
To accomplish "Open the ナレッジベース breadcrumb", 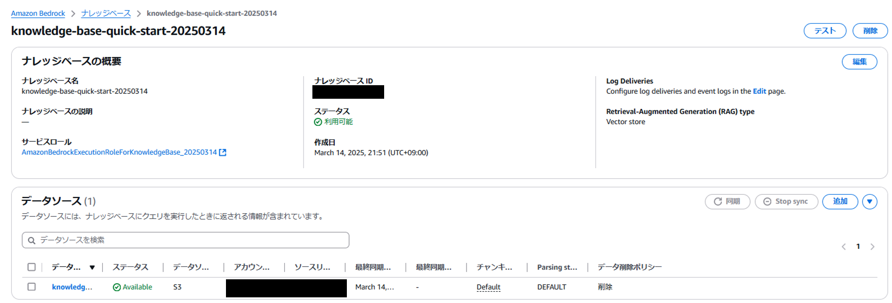I will [106, 13].
